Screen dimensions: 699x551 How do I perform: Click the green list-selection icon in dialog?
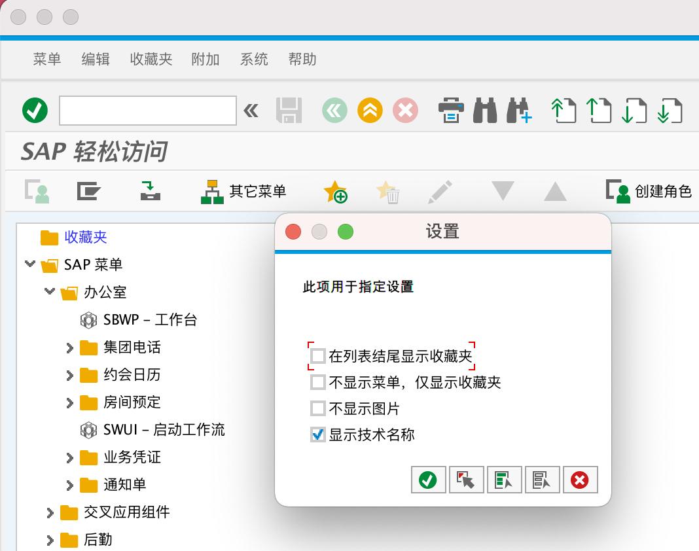[x=504, y=480]
